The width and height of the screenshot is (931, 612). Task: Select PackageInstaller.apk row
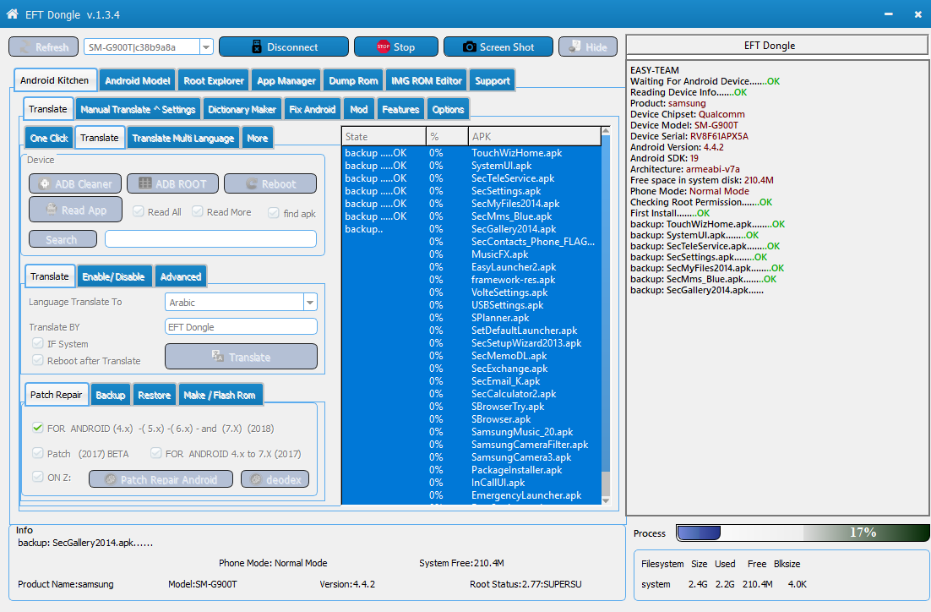[x=472, y=470]
